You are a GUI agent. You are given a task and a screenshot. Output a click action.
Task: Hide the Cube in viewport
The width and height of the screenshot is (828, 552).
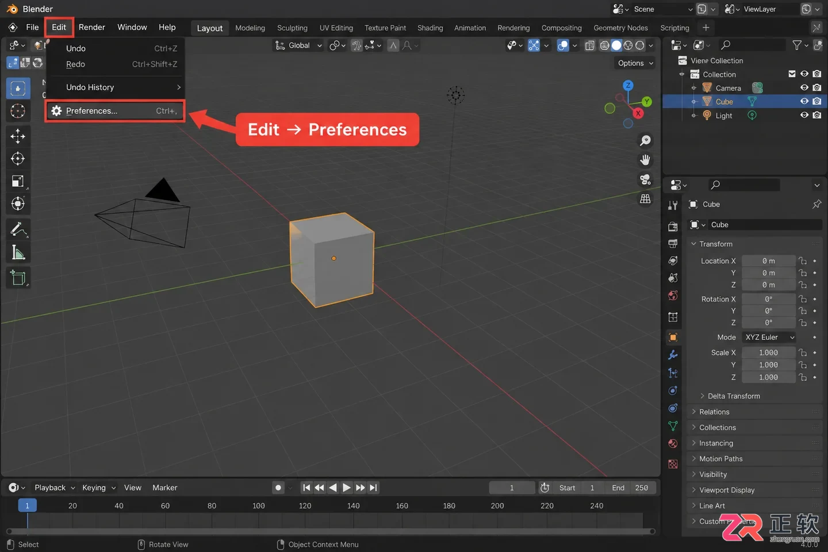(x=804, y=101)
